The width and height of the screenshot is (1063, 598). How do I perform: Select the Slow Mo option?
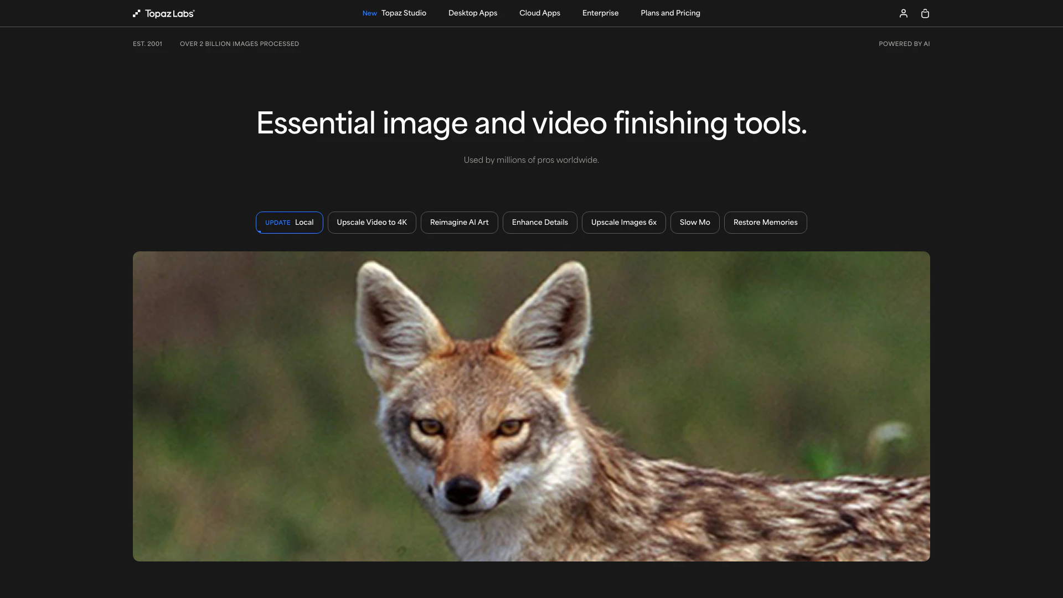coord(695,222)
